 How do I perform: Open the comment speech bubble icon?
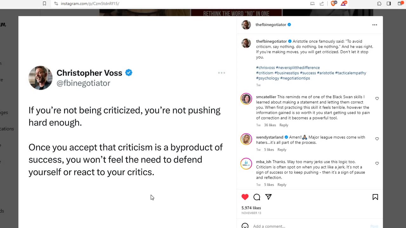pyautogui.click(x=257, y=197)
